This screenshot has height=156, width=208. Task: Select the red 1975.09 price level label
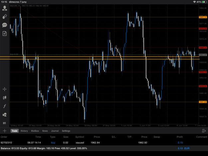coord(203,29)
